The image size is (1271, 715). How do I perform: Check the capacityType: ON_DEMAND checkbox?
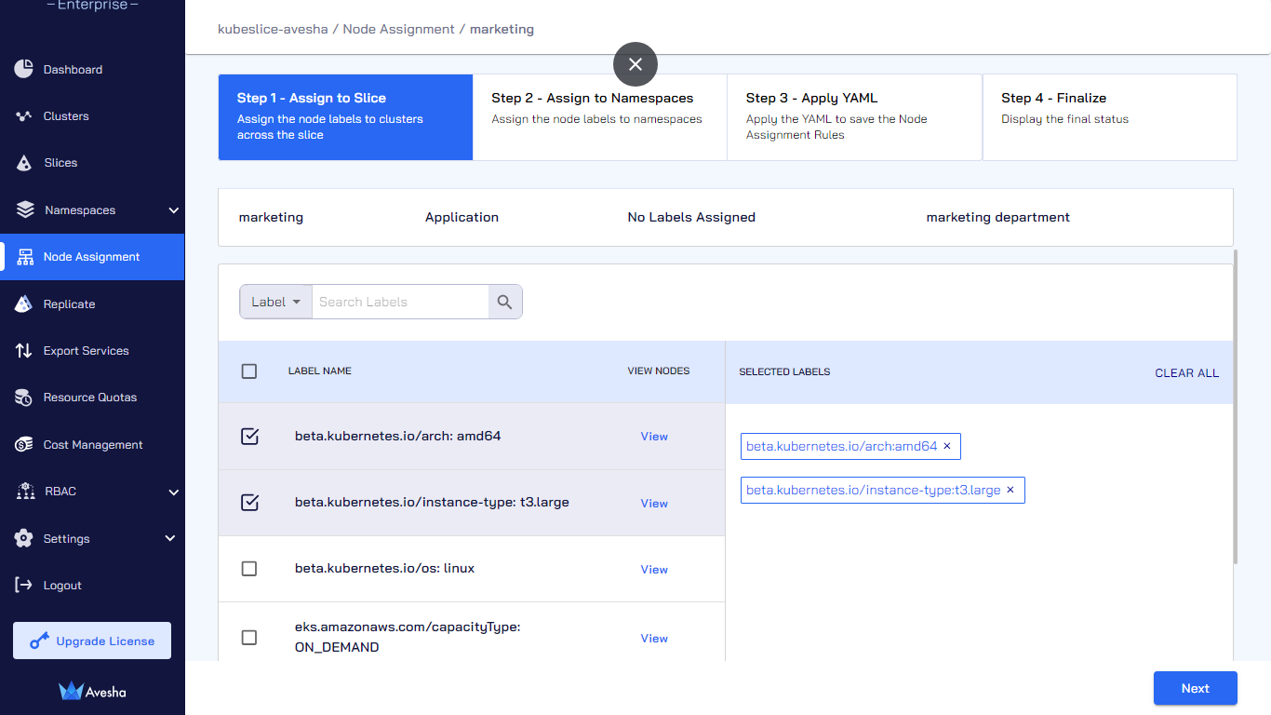249,638
